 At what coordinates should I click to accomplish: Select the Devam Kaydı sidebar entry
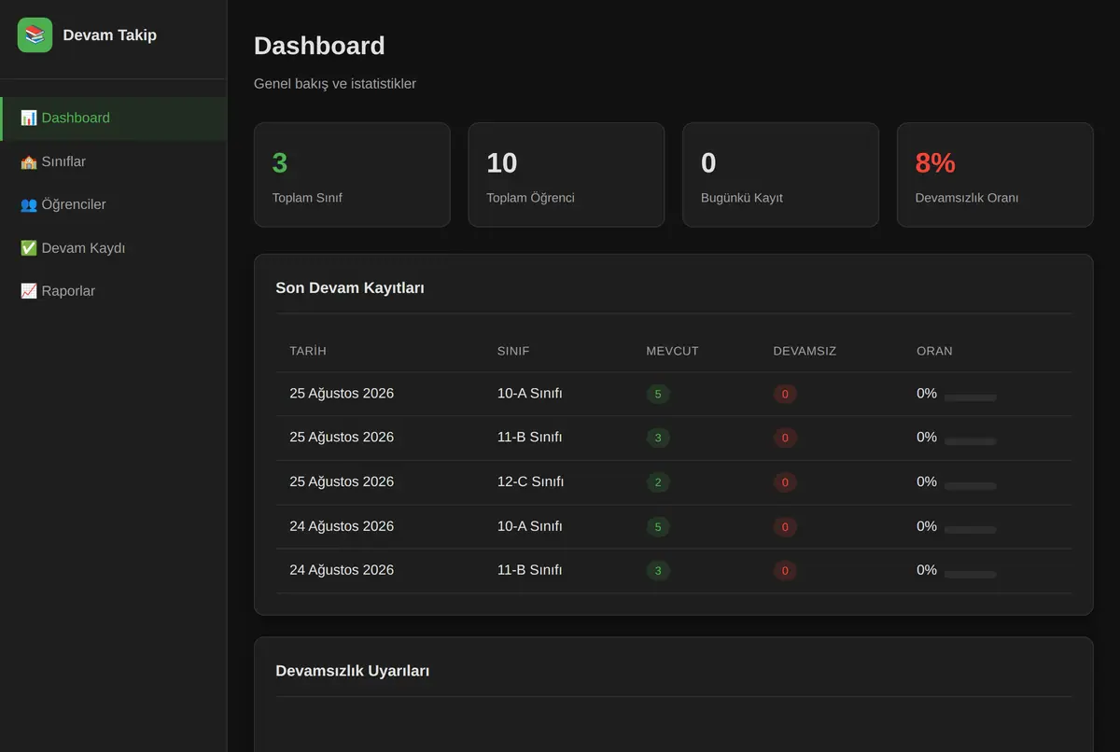[x=113, y=248]
